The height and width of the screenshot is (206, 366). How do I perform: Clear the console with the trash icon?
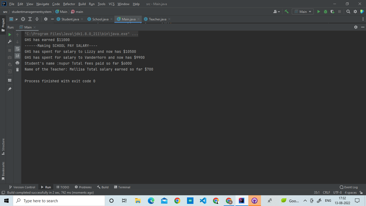[17, 69]
